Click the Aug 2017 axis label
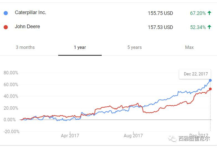 coord(133,136)
